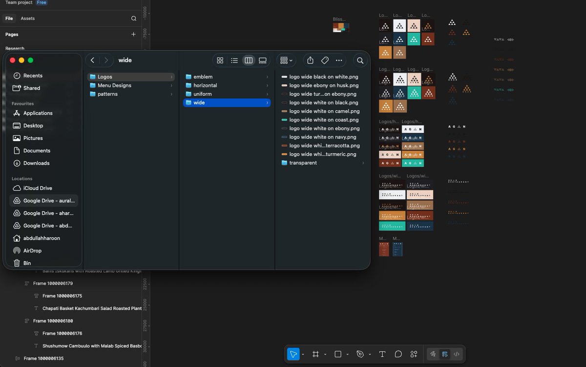
Task: Go back in Finder navigation
Action: tap(93, 61)
